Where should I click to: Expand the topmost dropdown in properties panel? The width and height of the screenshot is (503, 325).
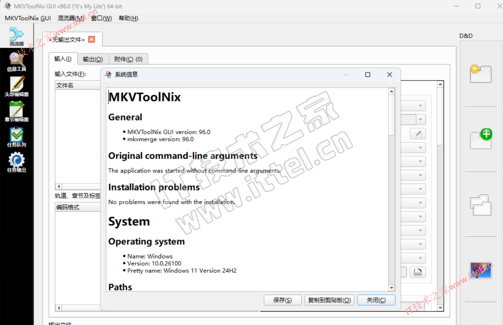(421, 106)
